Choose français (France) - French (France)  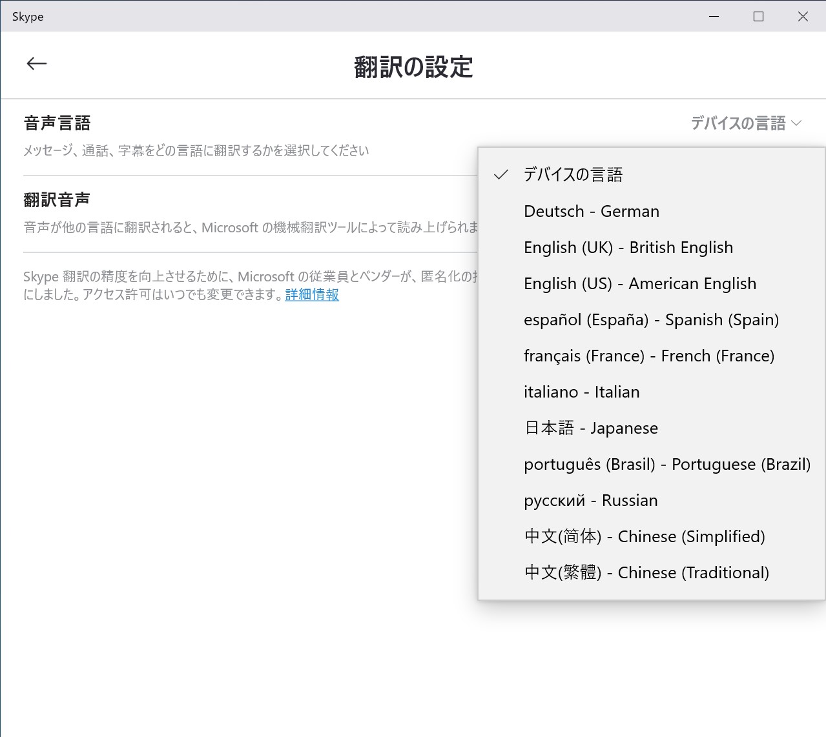[648, 356]
